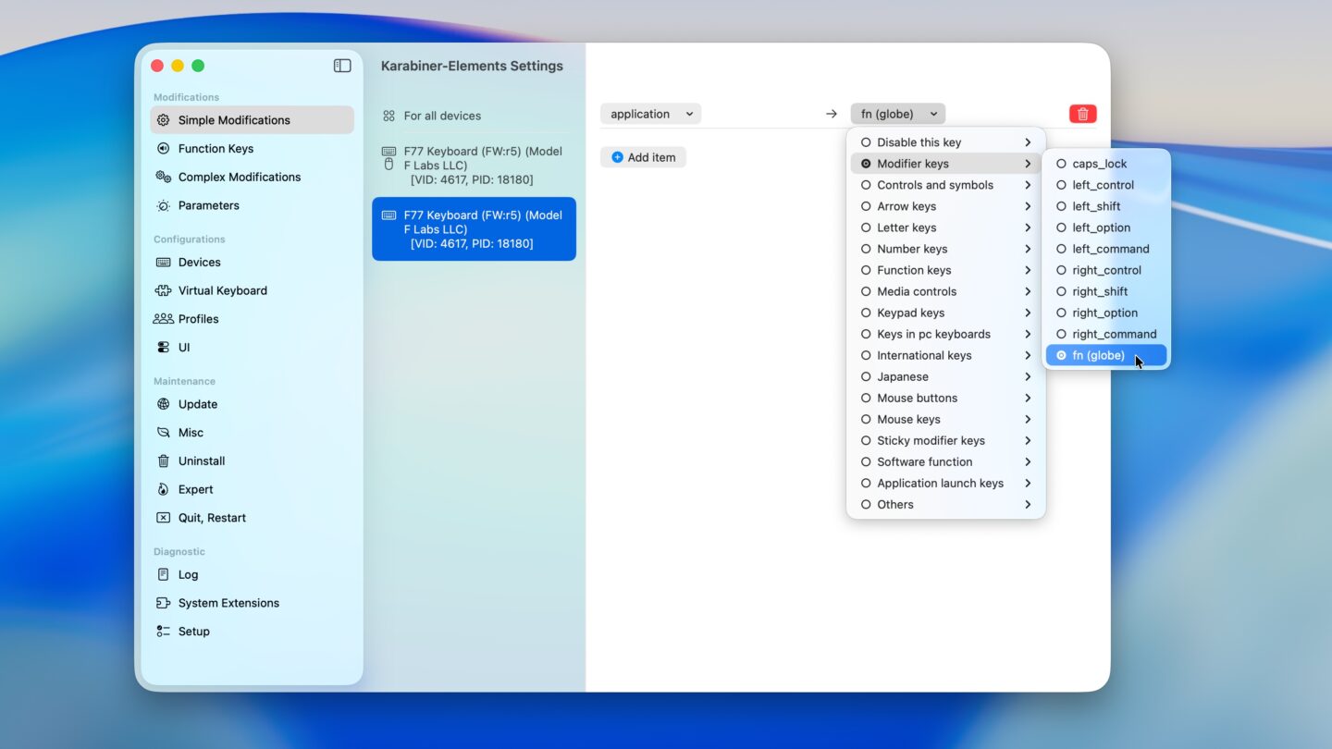Open the Modifier keys menu entry

tap(946, 164)
